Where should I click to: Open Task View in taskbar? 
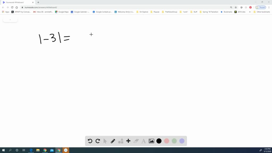(x=24, y=150)
